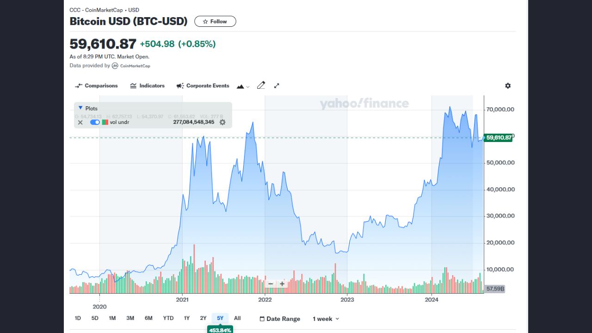
Task: Open vol undr indicator settings gear
Action: pyautogui.click(x=222, y=122)
